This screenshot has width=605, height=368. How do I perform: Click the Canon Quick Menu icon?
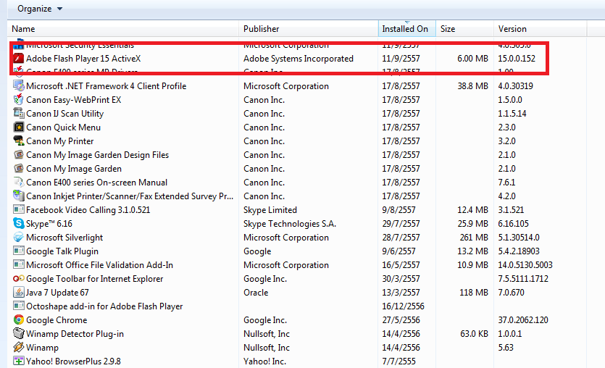[18, 127]
